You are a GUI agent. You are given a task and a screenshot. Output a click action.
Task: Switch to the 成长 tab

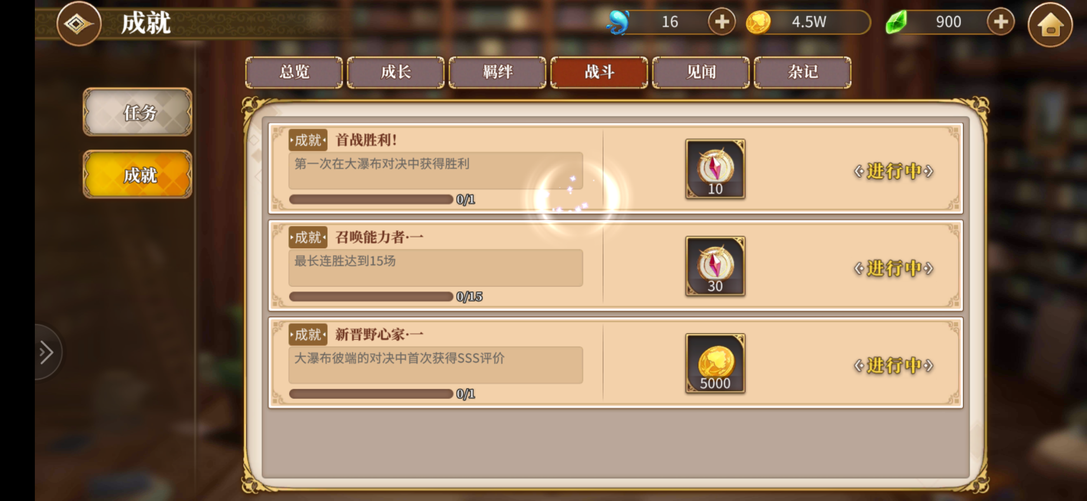[396, 72]
